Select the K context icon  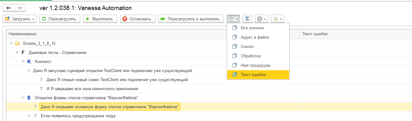[x=29, y=62]
